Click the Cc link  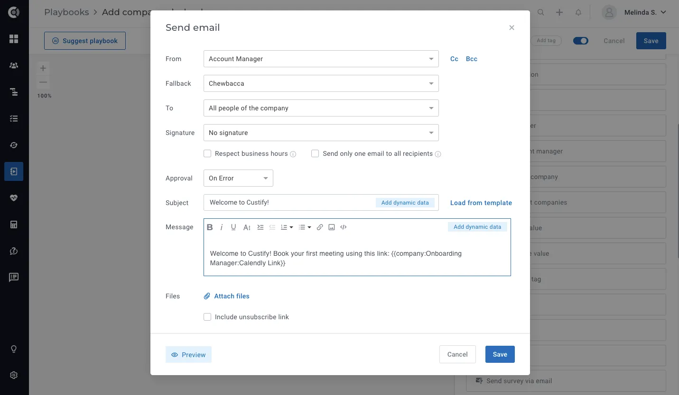(454, 59)
